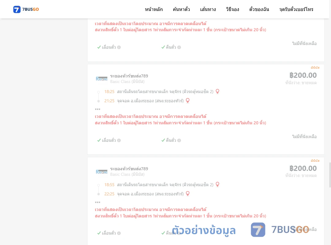Click info icon beside คืนตั๋ว in 18:25 card
The image size is (331, 245).
[179, 140]
